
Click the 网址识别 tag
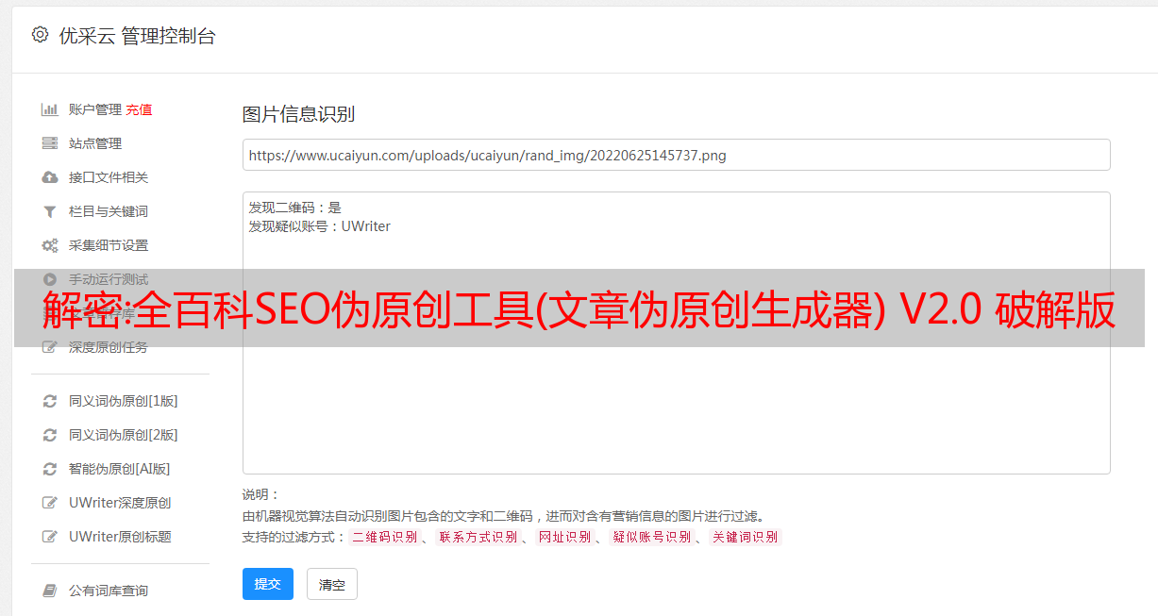[x=564, y=537]
